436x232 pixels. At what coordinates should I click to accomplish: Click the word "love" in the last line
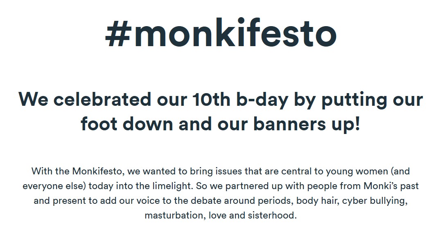(217, 215)
